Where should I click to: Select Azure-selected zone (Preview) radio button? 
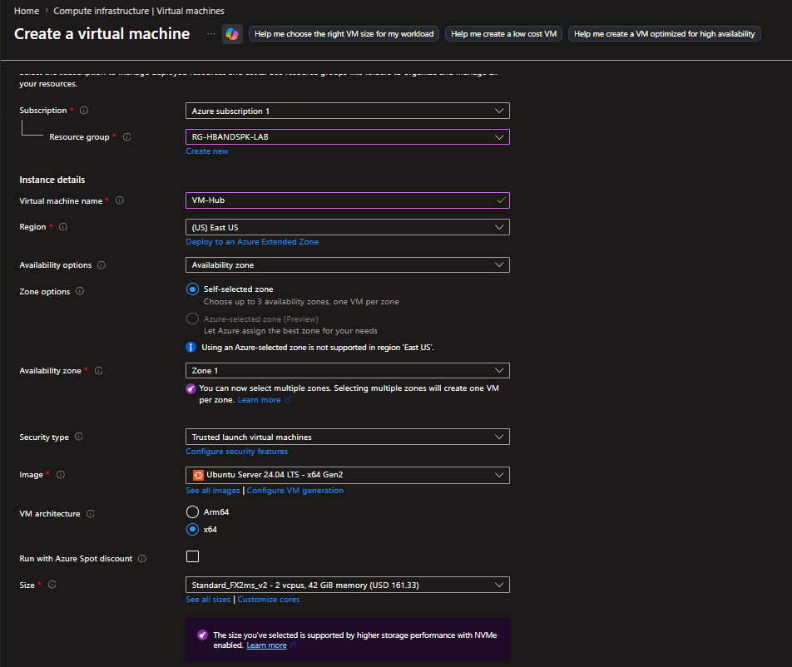192,319
